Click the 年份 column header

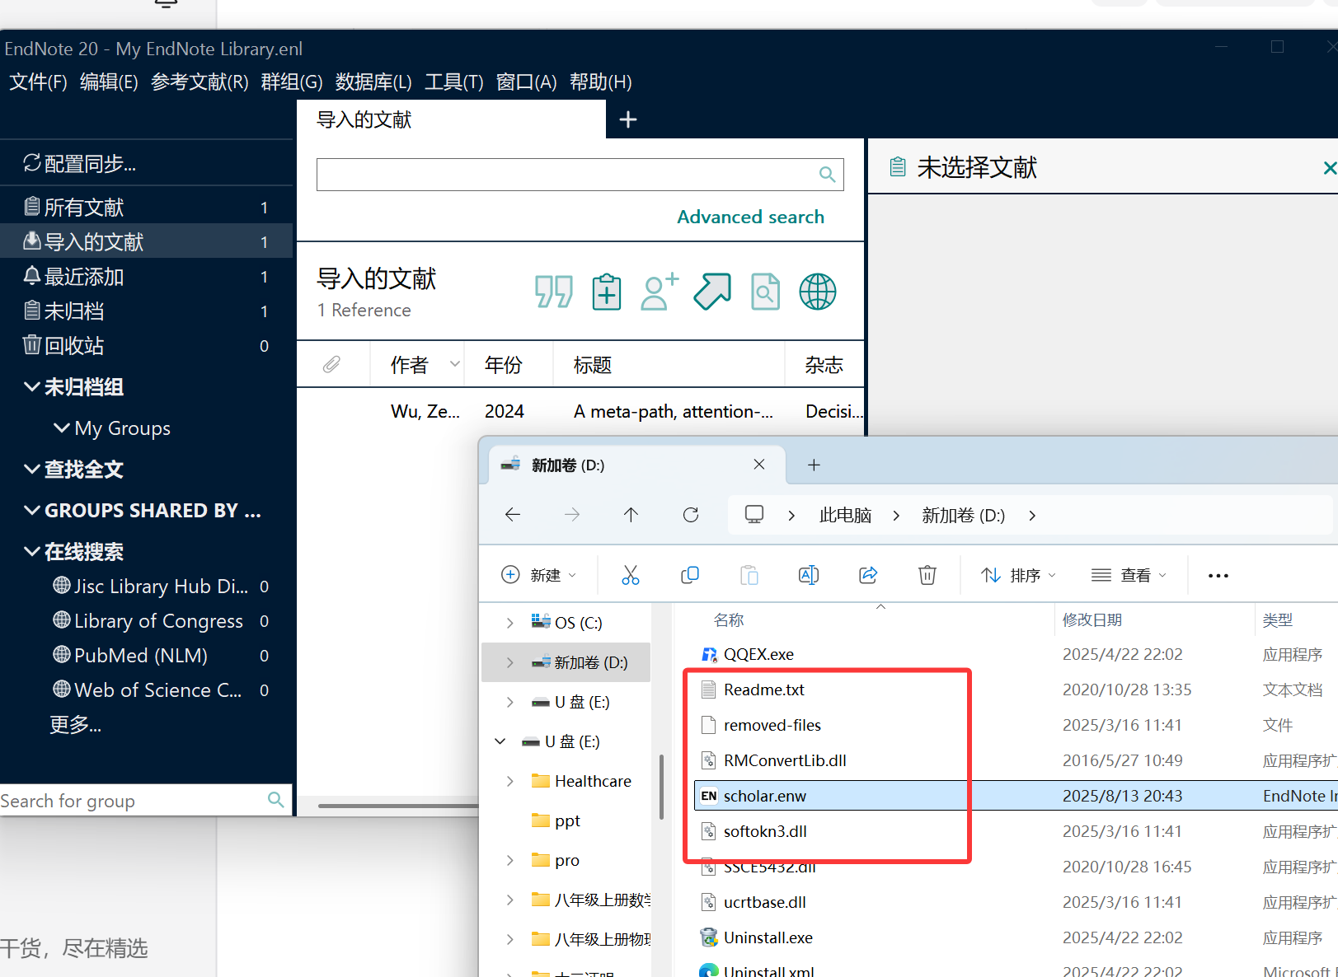point(504,364)
